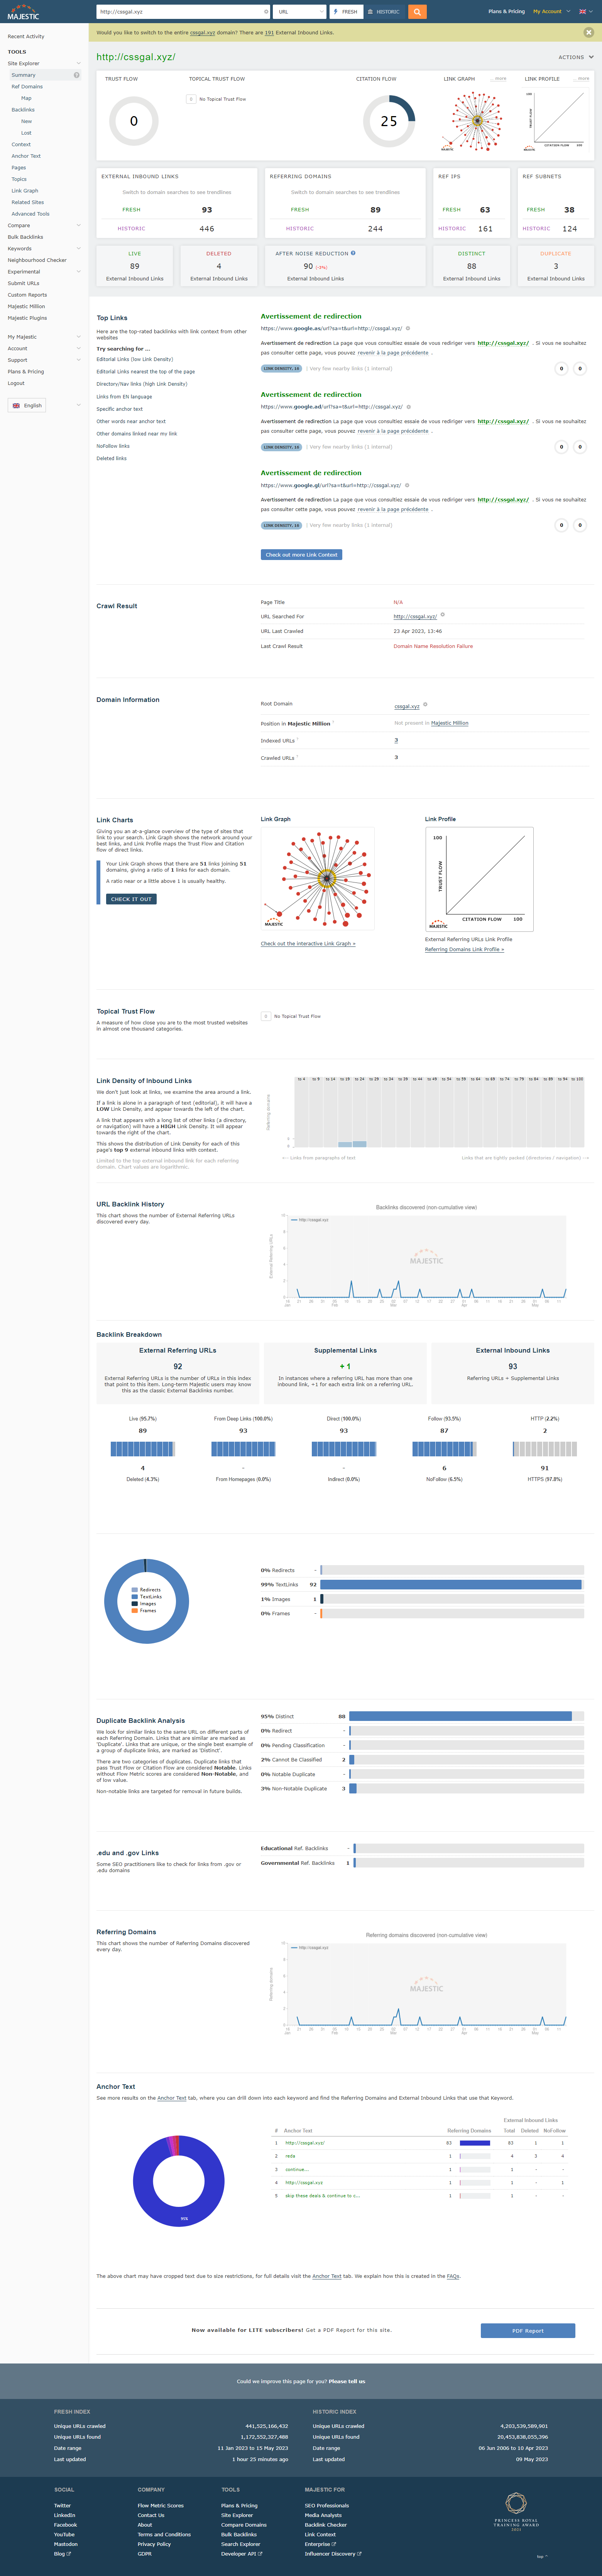Open the URL search type dropdown
The height and width of the screenshot is (2576, 602).
point(300,12)
